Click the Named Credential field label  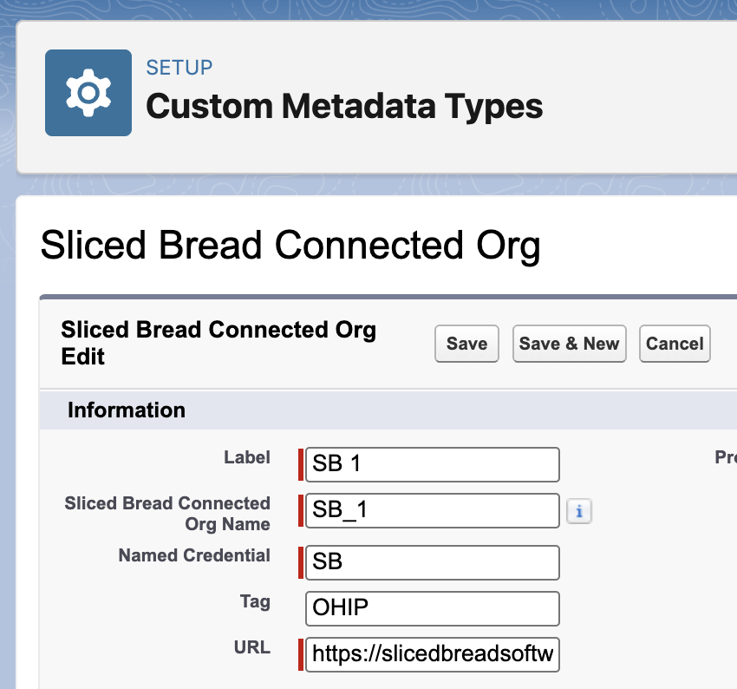194,555
